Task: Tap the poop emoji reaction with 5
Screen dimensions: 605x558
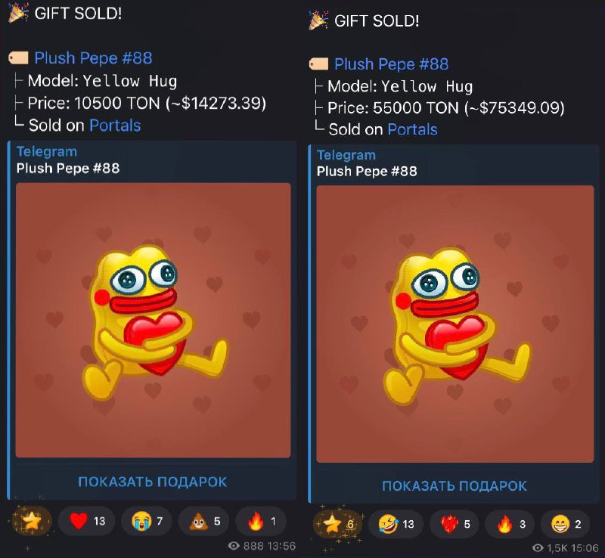Action: (204, 522)
